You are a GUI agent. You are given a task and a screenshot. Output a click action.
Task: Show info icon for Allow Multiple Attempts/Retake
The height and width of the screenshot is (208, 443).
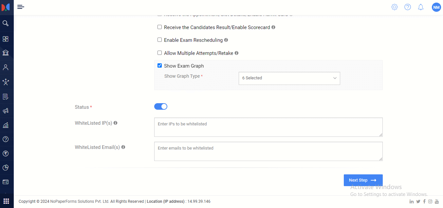[236, 53]
